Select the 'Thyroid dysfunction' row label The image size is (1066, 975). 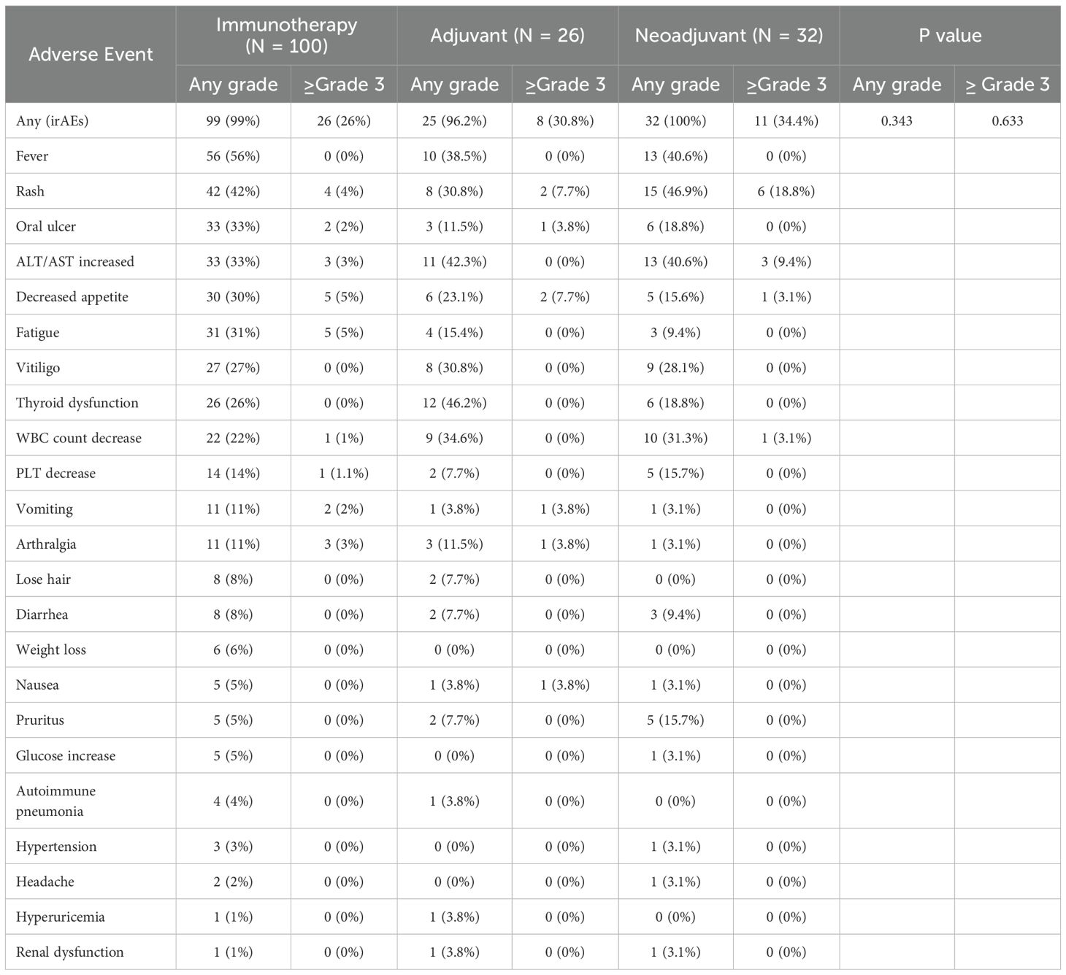[77, 403]
